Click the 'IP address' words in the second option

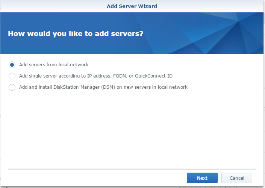point(96,76)
